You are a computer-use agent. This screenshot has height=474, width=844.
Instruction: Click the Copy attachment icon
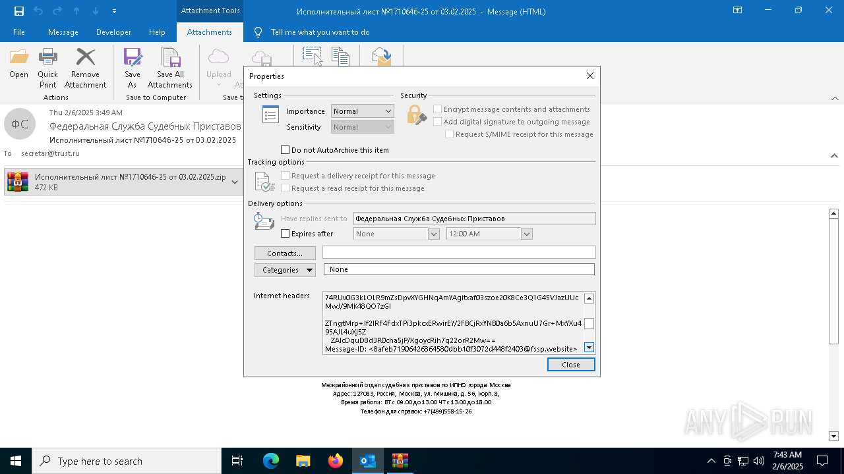pos(340,56)
